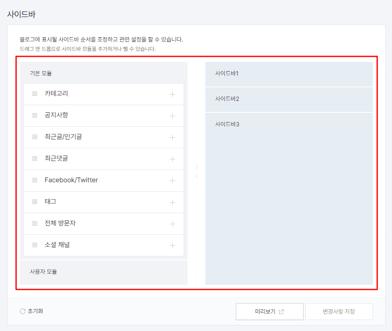Image resolution: width=392 pixels, height=331 pixels.
Task: Select the 사이드바3 panel
Action: 289,124
